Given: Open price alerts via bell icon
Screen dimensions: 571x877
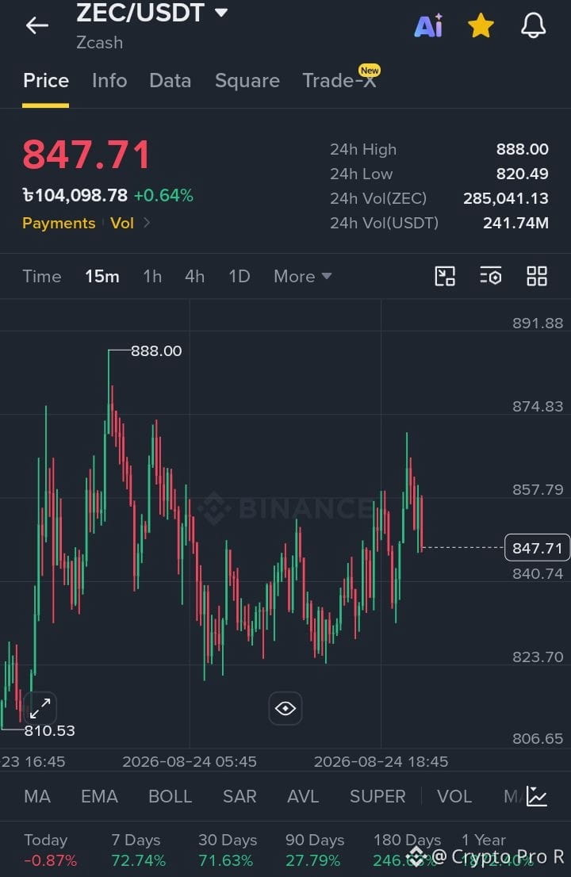Looking at the screenshot, I should 534,25.
